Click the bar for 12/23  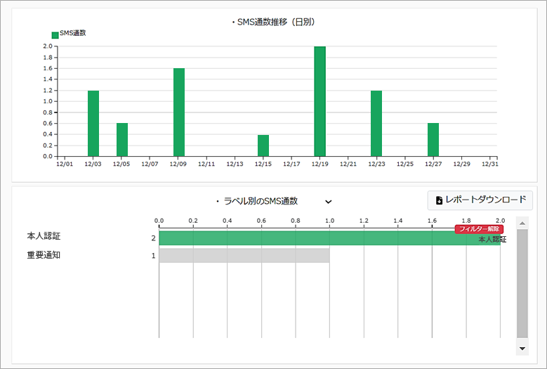pos(376,123)
